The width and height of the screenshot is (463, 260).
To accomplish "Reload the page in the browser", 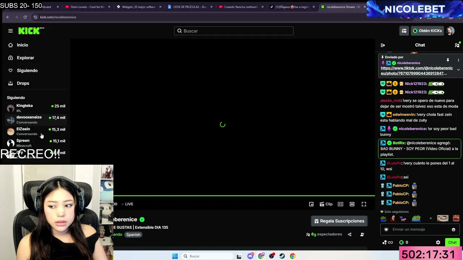I will coord(25,17).
